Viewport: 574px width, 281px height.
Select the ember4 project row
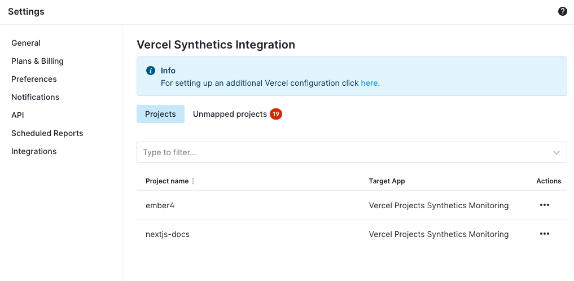tap(352, 205)
